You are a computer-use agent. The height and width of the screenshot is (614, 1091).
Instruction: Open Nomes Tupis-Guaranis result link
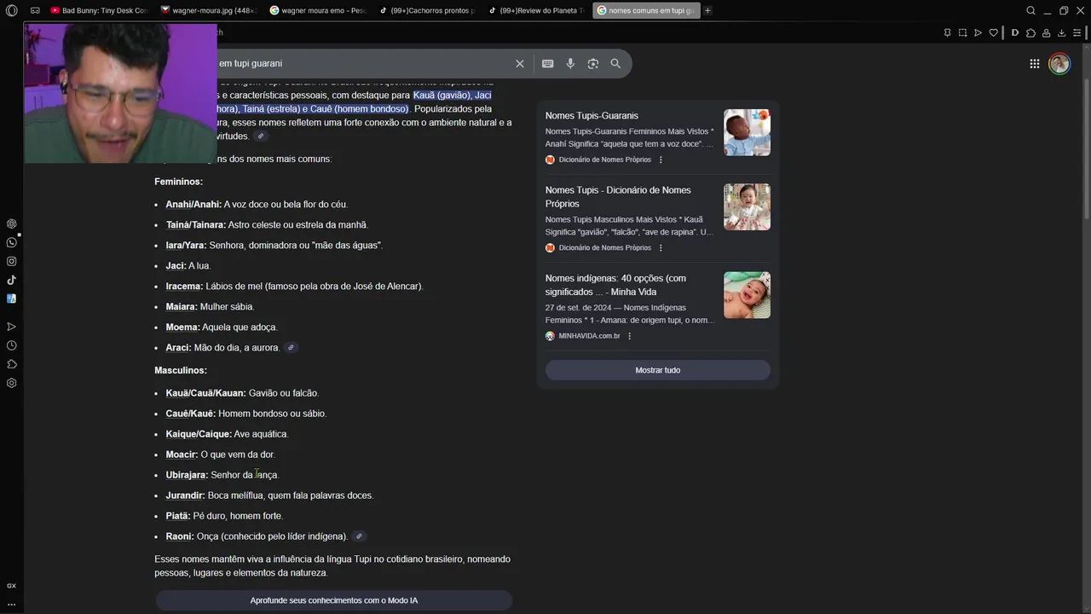coord(592,115)
